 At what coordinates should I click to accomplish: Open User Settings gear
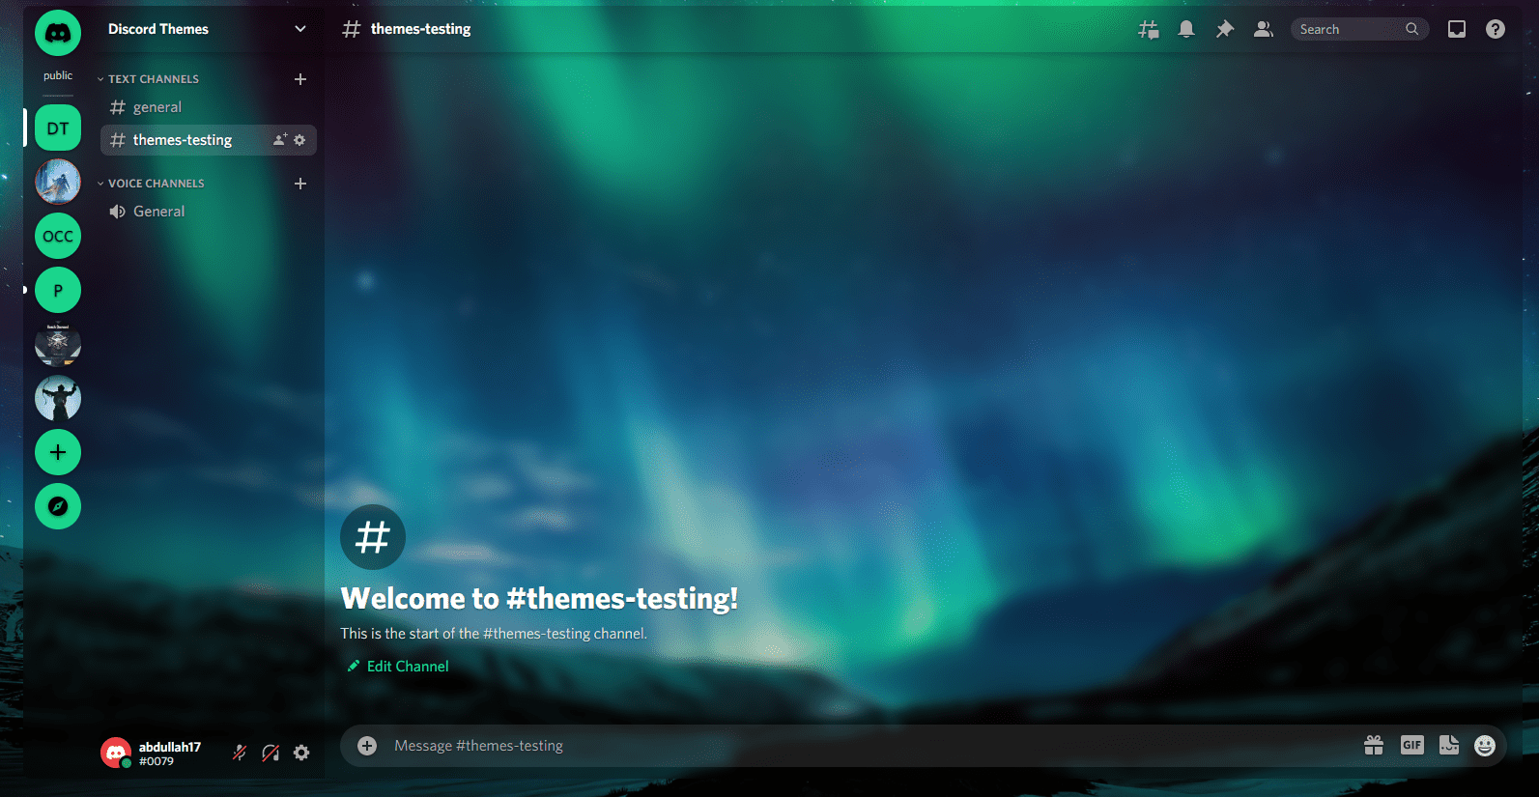[301, 753]
